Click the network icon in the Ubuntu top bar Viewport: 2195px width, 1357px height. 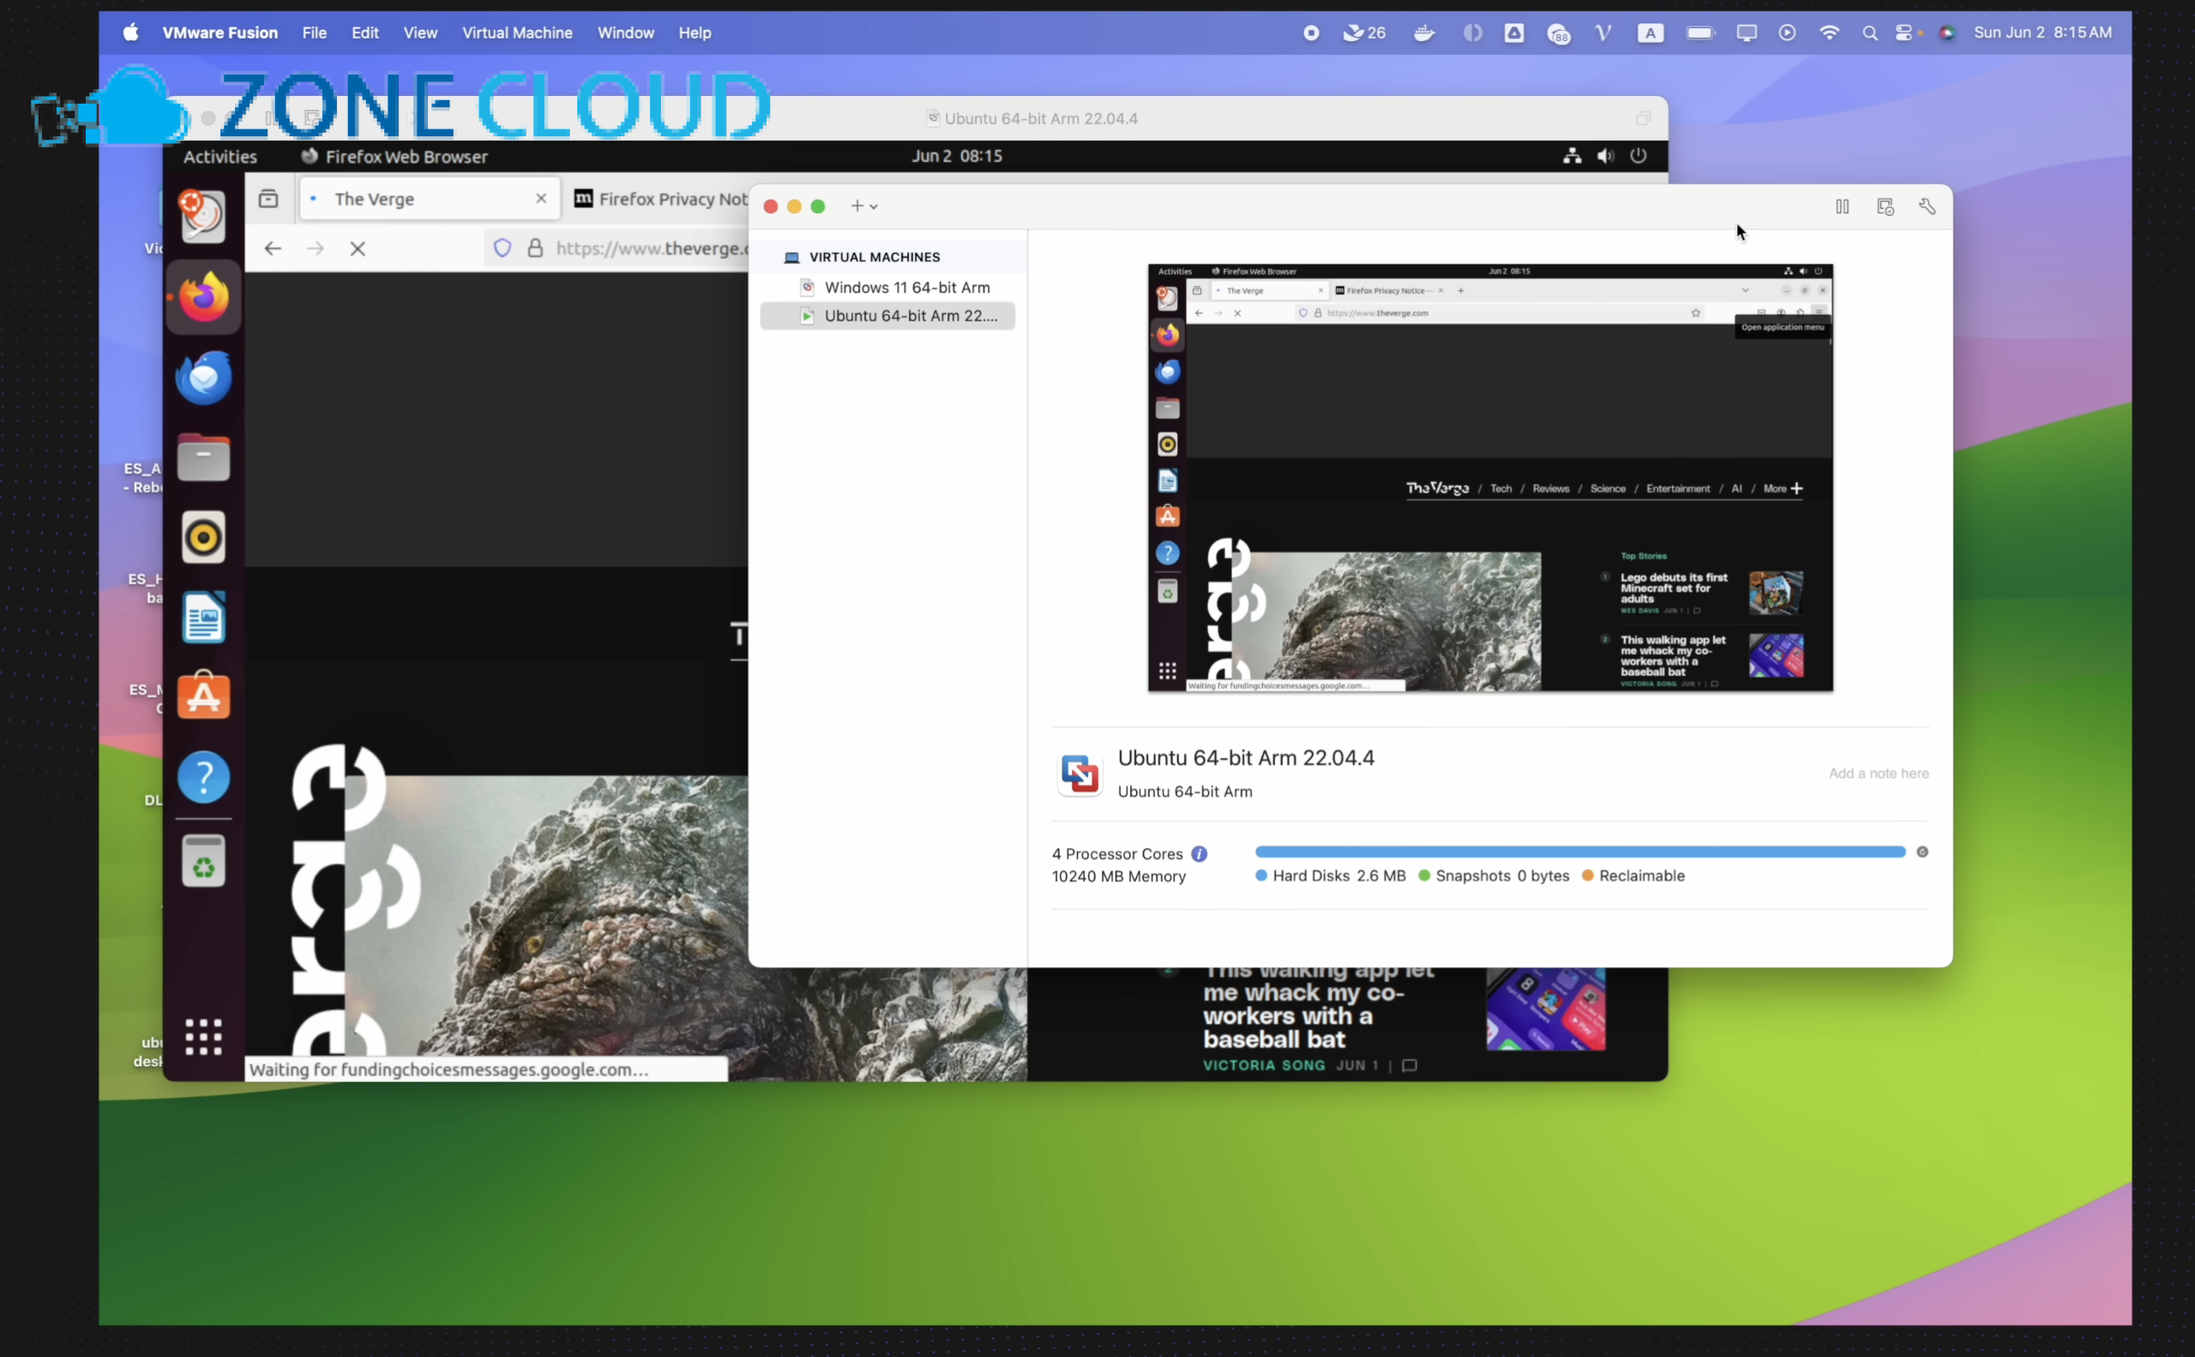1572,156
